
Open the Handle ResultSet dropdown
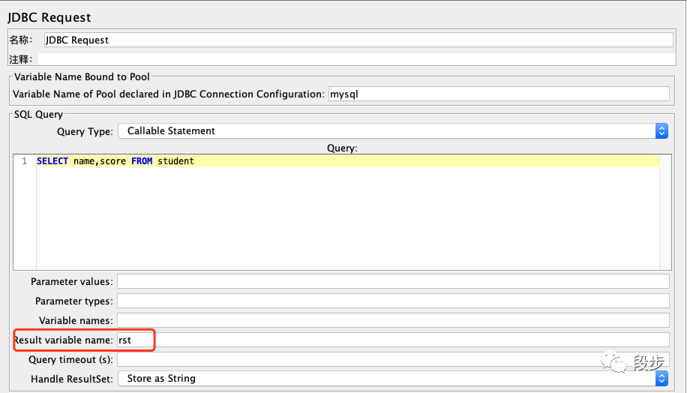392,379
